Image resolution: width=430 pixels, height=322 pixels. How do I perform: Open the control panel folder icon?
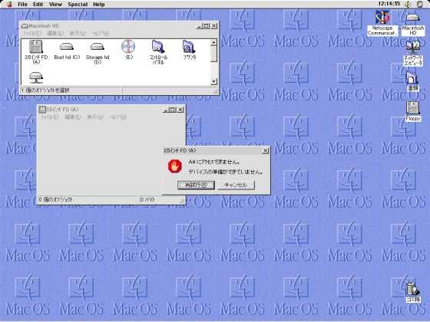[x=158, y=47]
